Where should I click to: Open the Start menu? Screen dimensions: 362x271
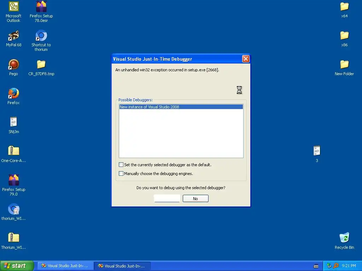[x=17, y=266]
